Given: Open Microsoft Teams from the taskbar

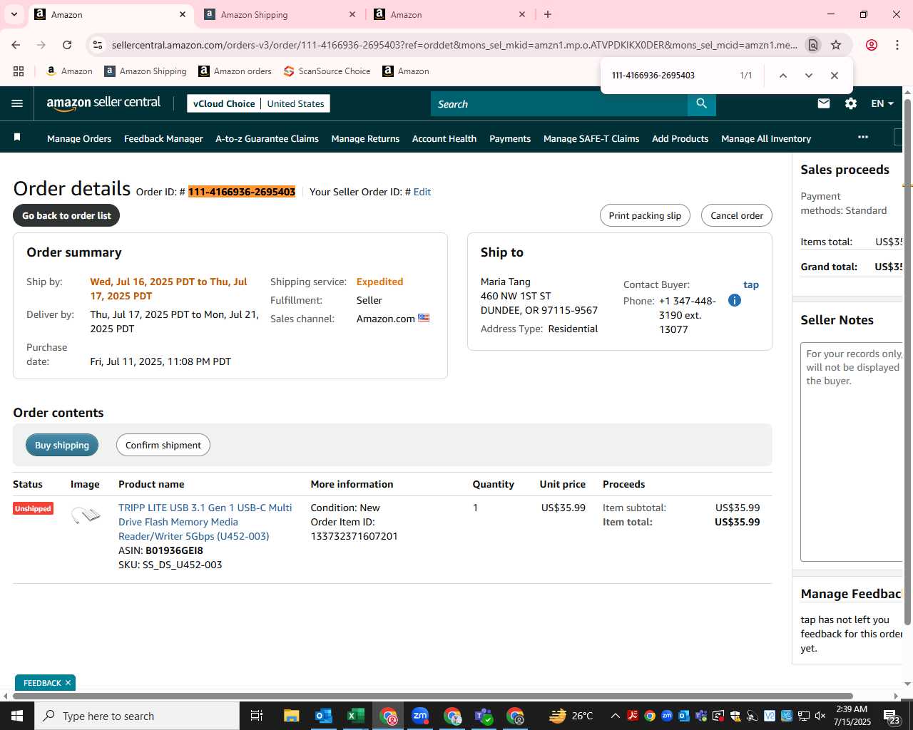Looking at the screenshot, I should click(484, 716).
